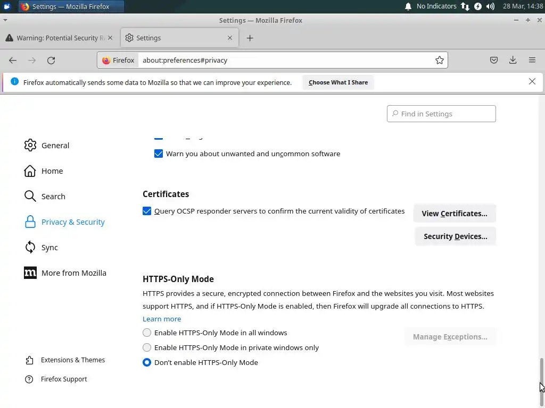Screen dimensions: 545x408
Task: Select HTTPS-Only Mode in private windows only
Action: point(147,348)
